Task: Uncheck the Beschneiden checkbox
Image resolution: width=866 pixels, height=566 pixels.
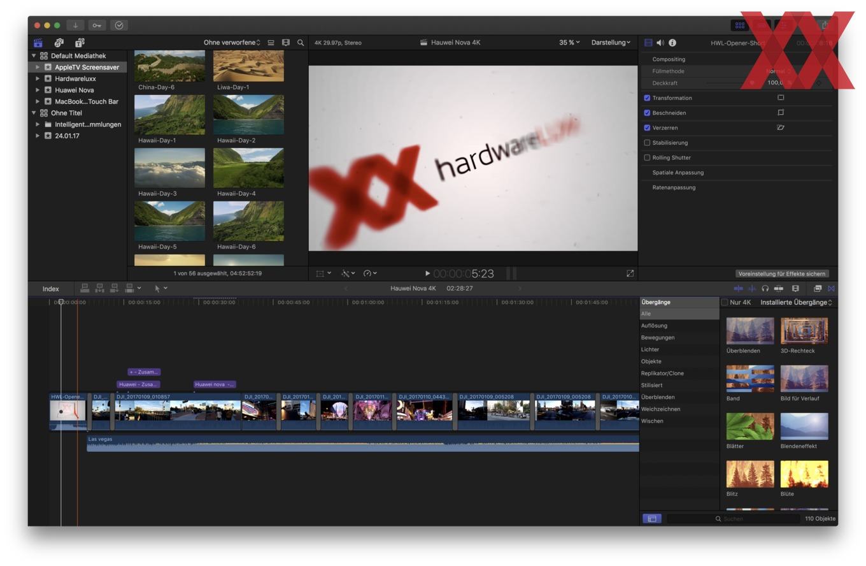Action: pyautogui.click(x=647, y=113)
